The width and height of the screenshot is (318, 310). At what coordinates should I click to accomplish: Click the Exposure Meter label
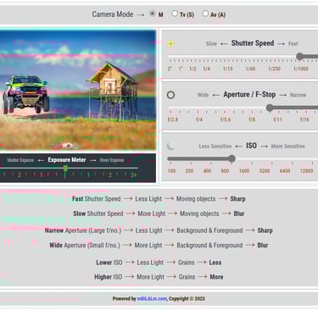67,160
